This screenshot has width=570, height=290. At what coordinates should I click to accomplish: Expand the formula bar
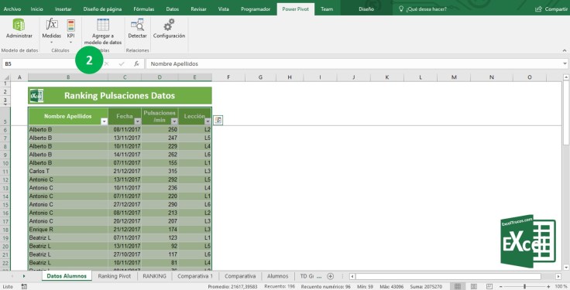click(x=565, y=63)
